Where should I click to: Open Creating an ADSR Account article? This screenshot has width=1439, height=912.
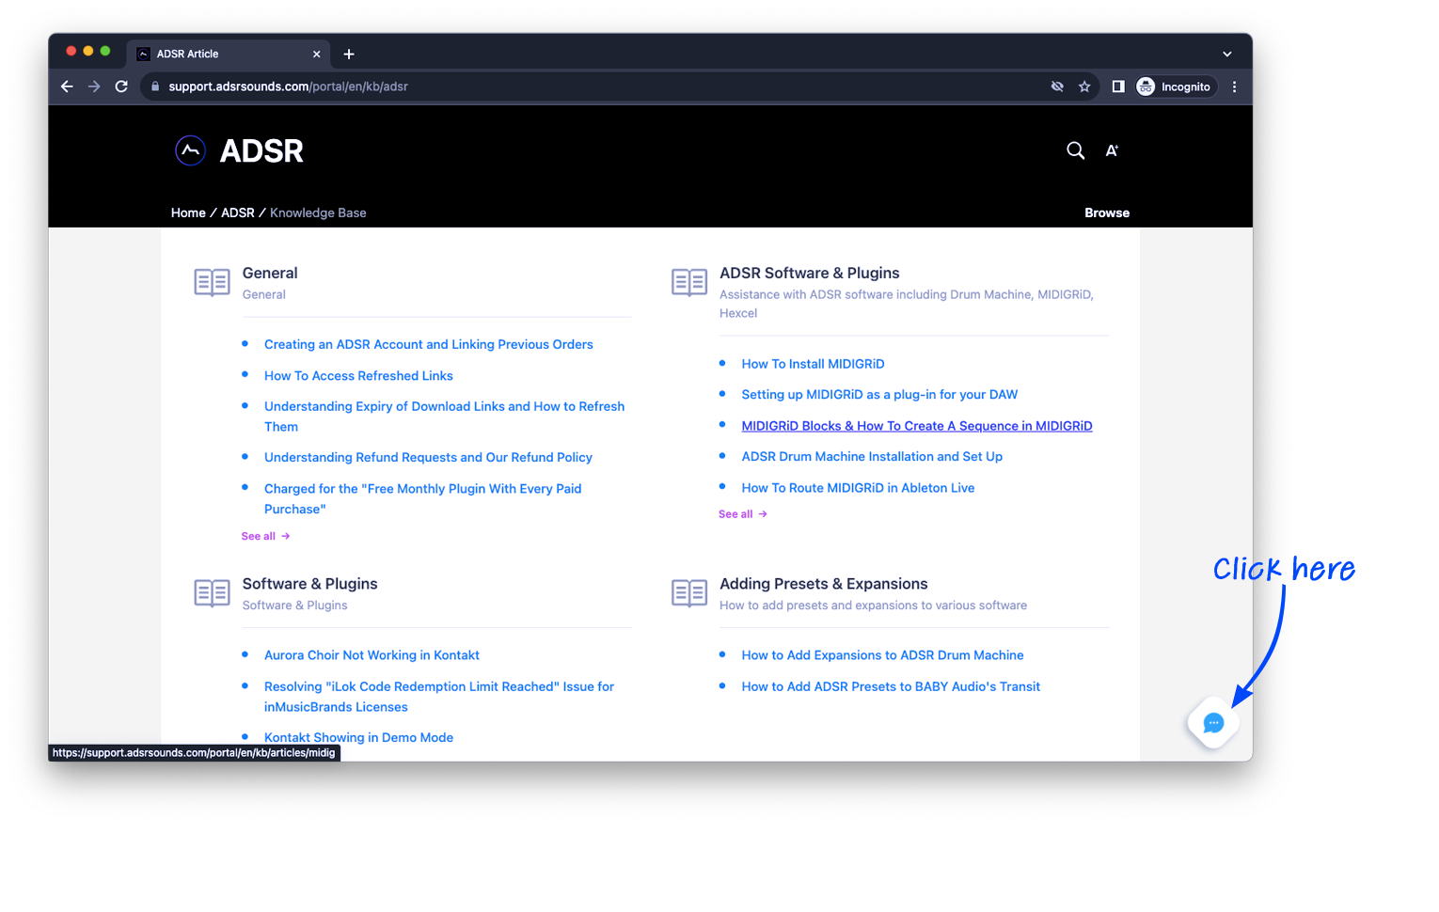[x=428, y=344]
